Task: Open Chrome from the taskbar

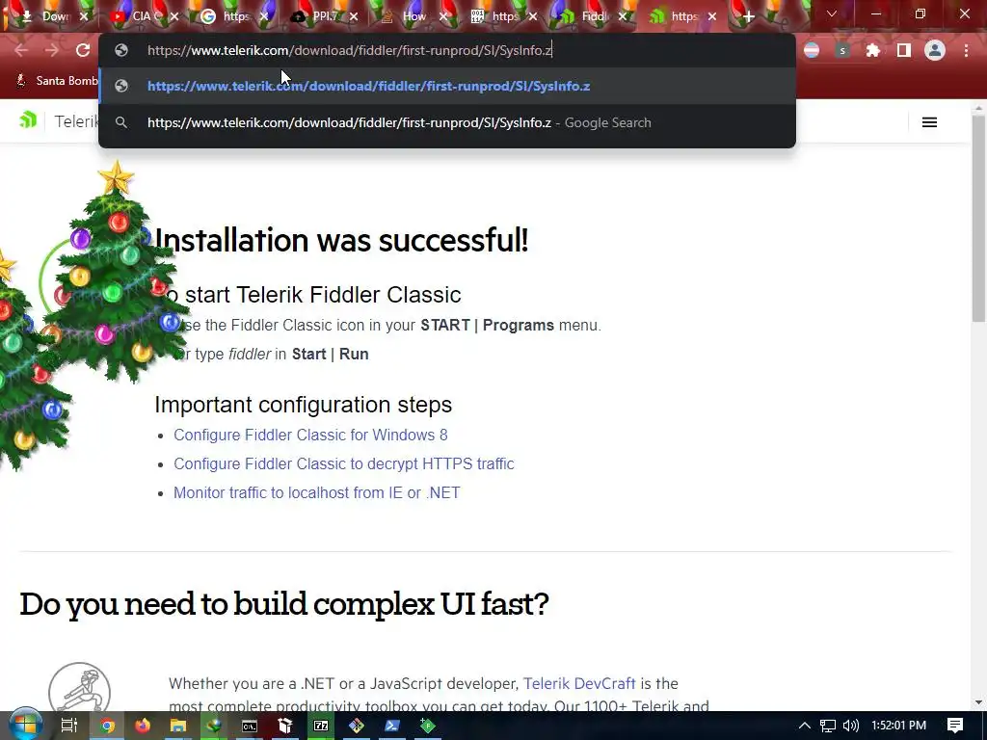Action: click(108, 726)
